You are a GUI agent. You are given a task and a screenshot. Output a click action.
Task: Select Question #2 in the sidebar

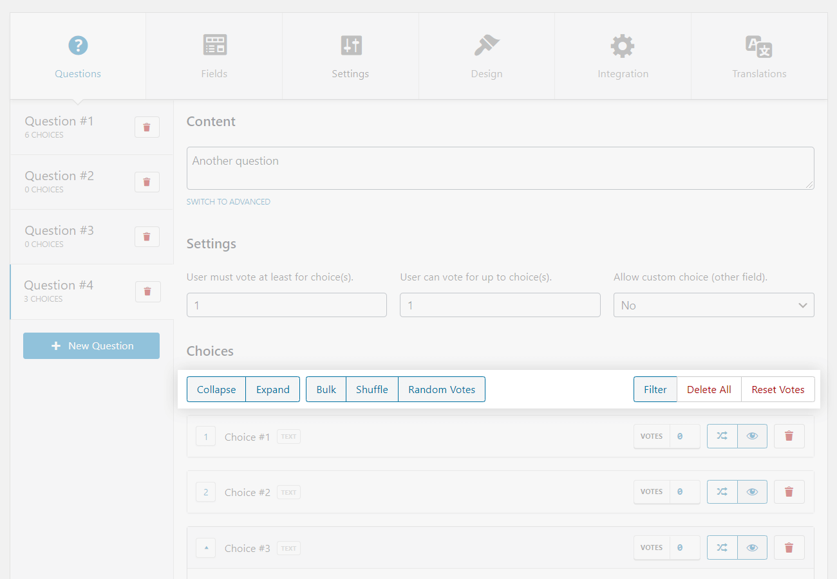(91, 182)
